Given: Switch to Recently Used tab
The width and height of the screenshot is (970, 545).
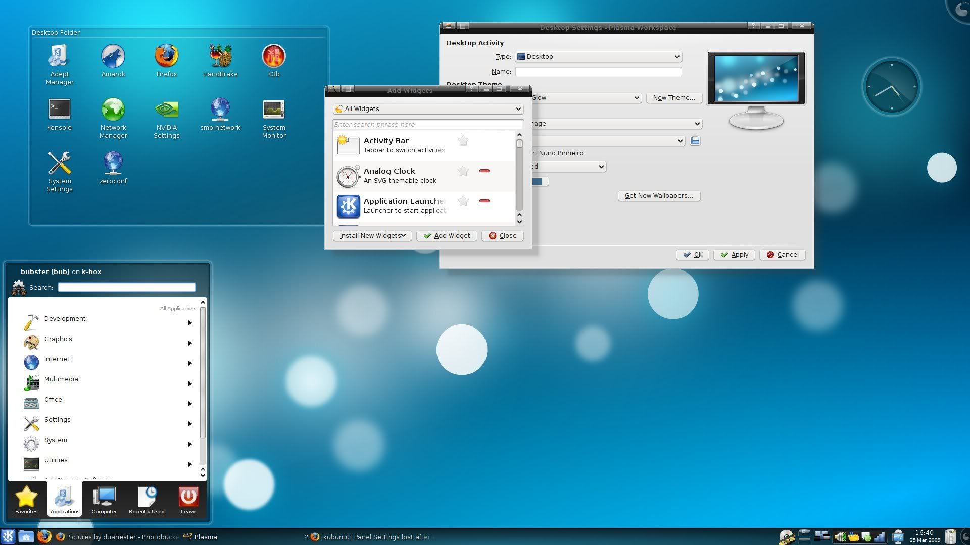Looking at the screenshot, I should pyautogui.click(x=147, y=499).
